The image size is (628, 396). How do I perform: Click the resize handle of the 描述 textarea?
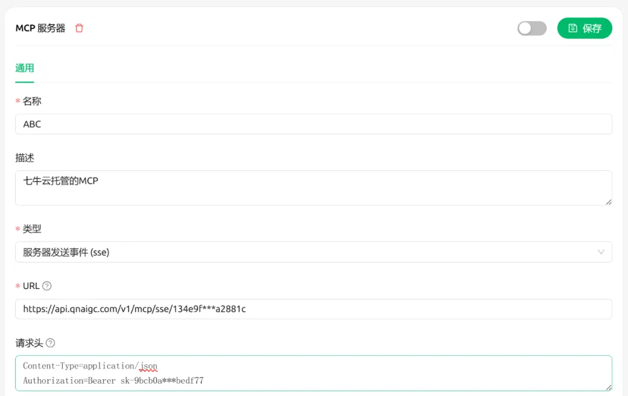click(x=608, y=202)
